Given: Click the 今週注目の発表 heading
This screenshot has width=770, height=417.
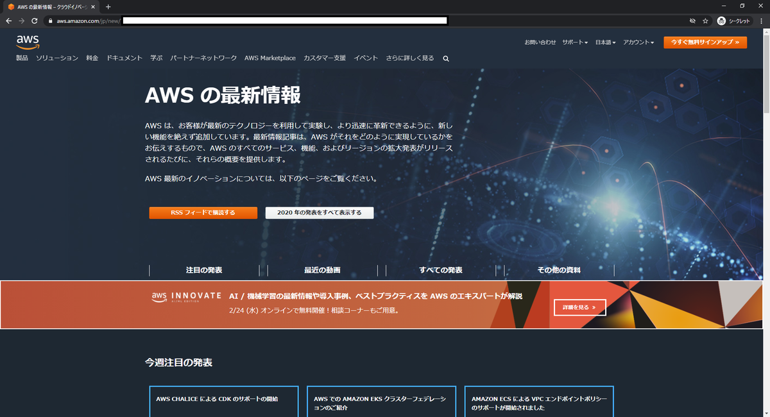Looking at the screenshot, I should point(178,362).
